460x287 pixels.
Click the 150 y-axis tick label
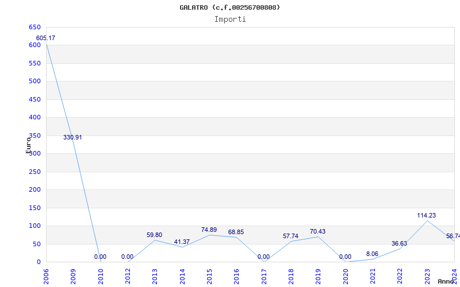point(34,208)
